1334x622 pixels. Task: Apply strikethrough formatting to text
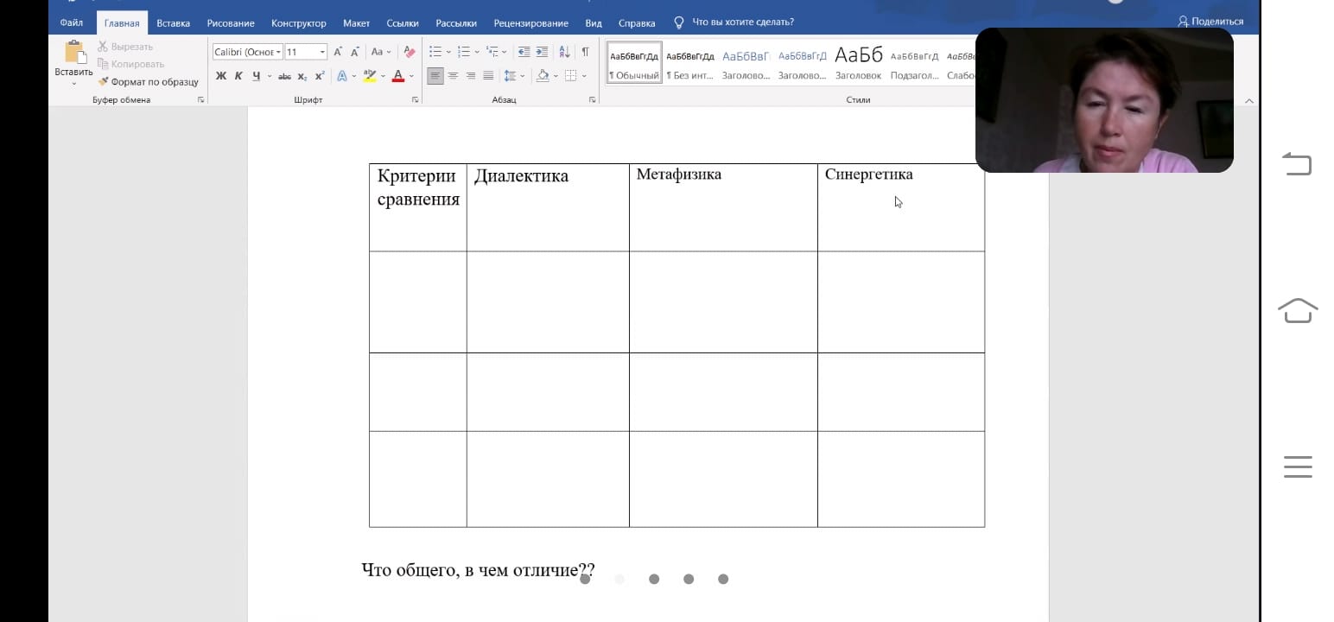click(284, 76)
